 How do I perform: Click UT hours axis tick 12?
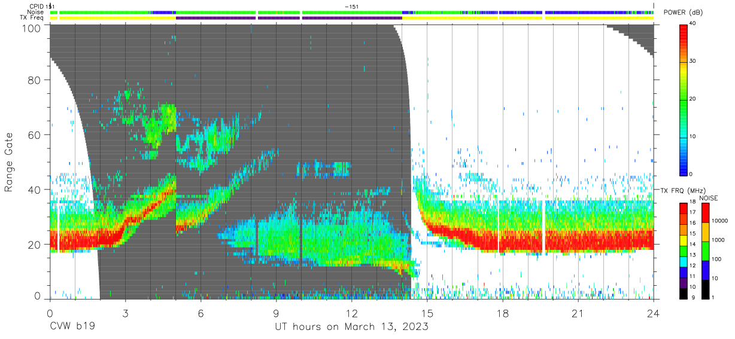click(352, 313)
